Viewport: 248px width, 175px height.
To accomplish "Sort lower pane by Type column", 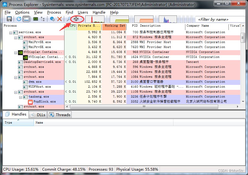I will [x=18, y=123].
